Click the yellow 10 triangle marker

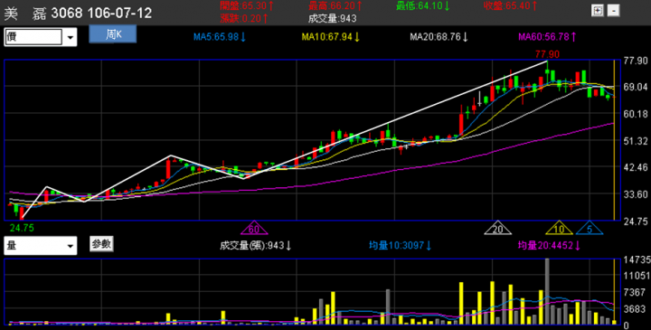pos(560,229)
